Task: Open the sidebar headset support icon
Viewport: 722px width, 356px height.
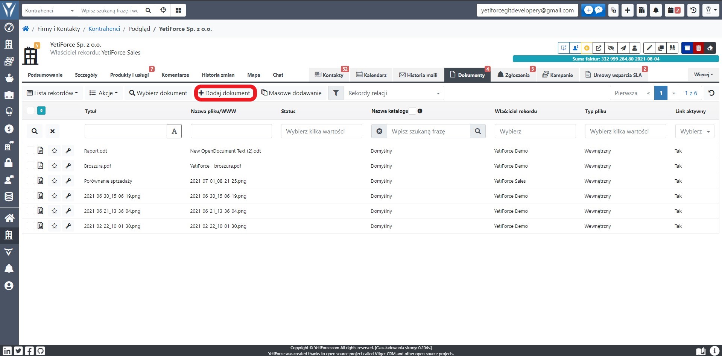Action: point(9,112)
